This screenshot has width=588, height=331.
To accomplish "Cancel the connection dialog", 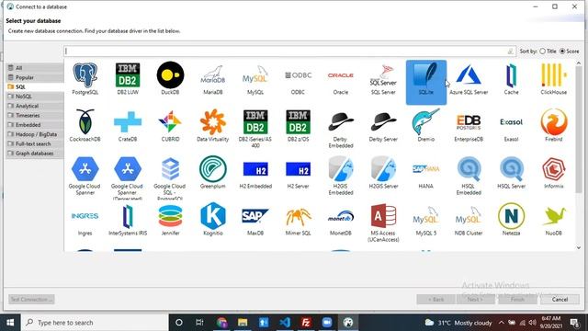I will pyautogui.click(x=560, y=299).
